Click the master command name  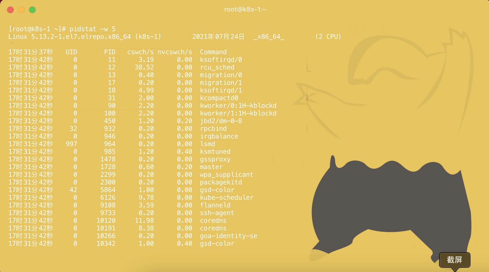pos(211,167)
